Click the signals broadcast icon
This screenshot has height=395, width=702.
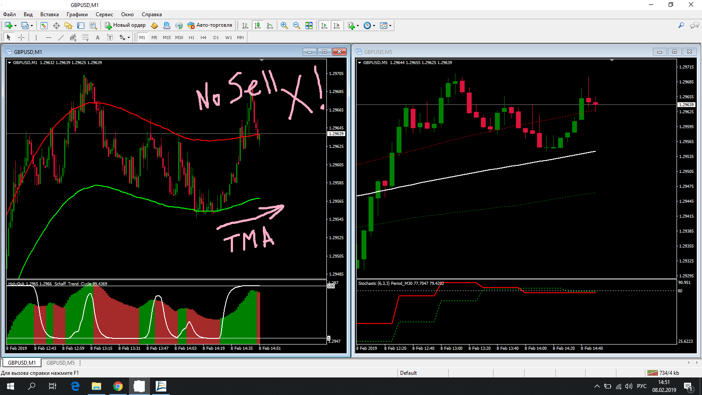tap(179, 25)
